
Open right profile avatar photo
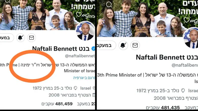(x=191, y=38)
